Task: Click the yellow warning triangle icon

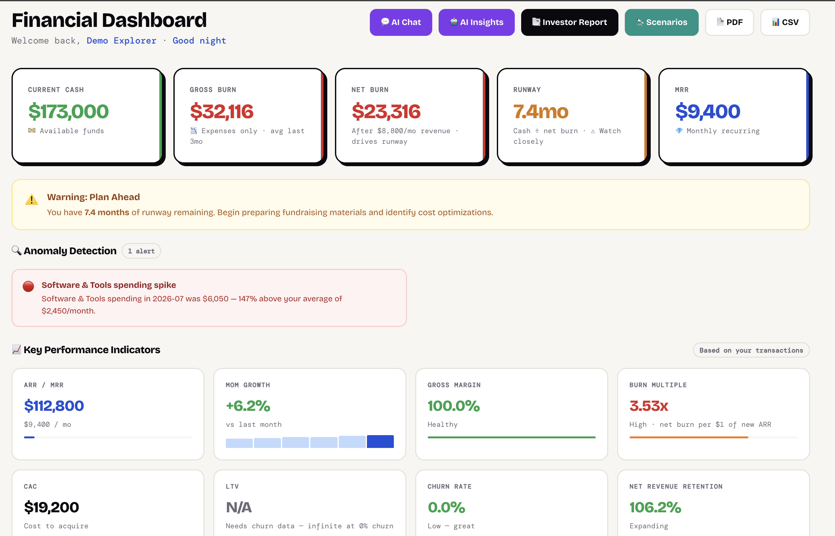Action: (32, 200)
